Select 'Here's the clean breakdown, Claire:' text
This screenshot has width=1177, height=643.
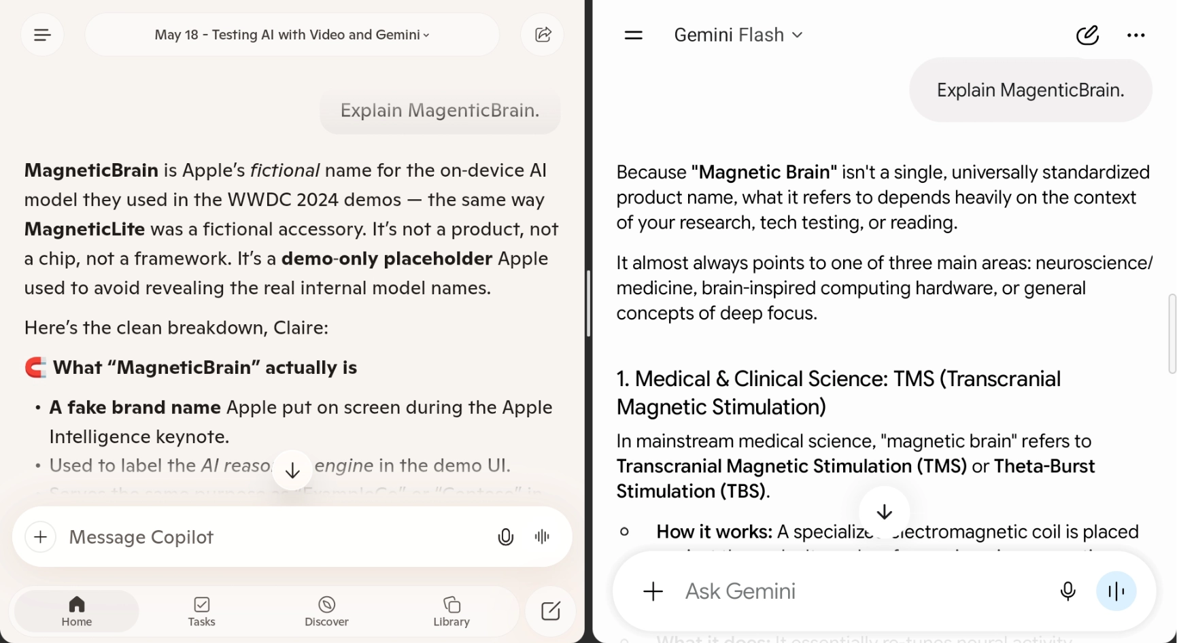tap(176, 328)
